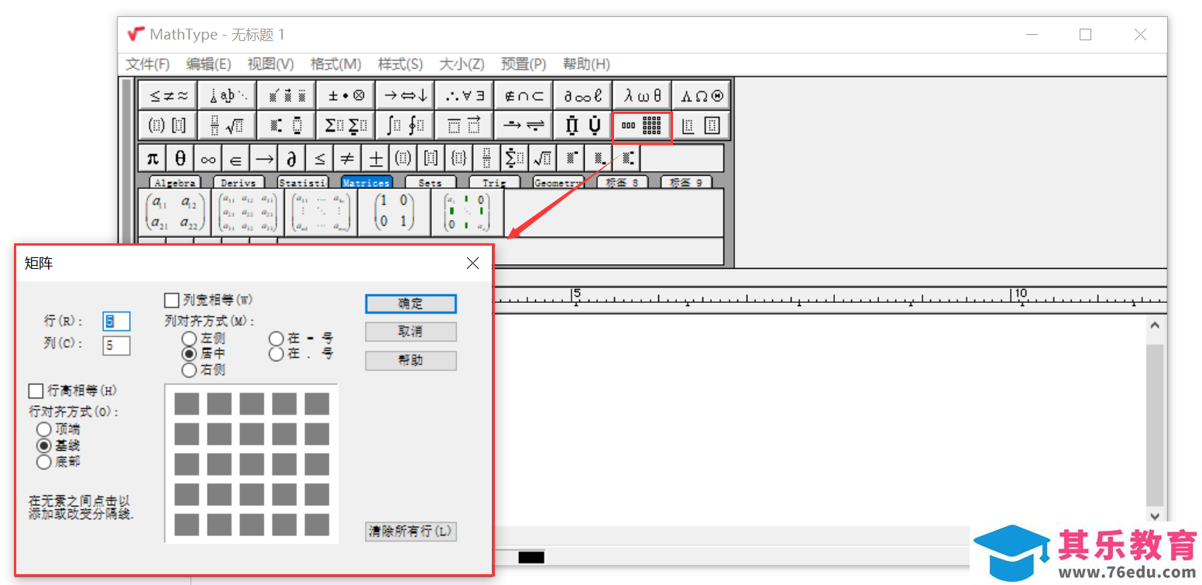
Task: Enable the 列宽相等(W) checkbox
Action: [x=171, y=301]
